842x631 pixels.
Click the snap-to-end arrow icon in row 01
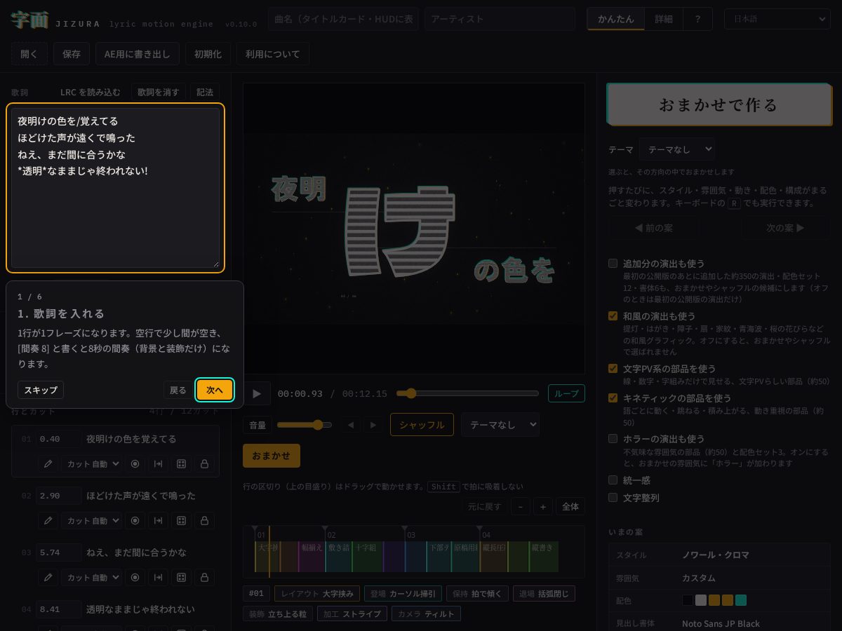[x=159, y=464]
